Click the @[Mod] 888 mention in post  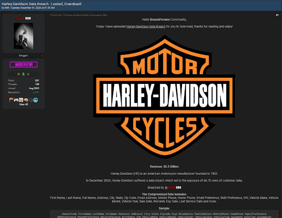(173, 188)
